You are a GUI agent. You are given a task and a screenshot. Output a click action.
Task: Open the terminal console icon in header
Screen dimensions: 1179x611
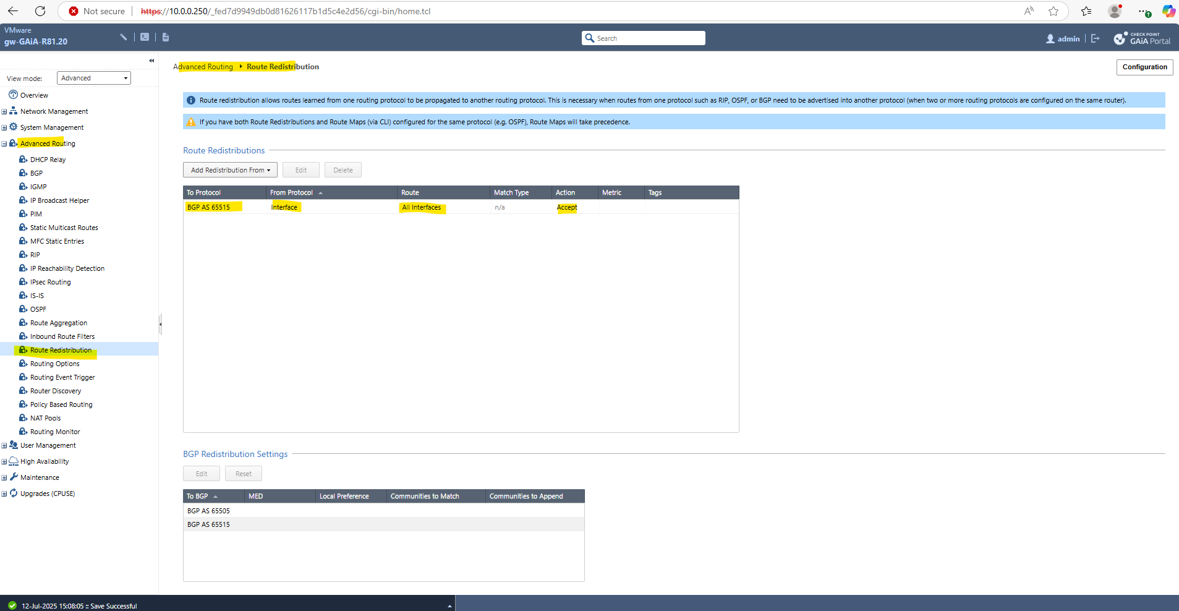[145, 37]
